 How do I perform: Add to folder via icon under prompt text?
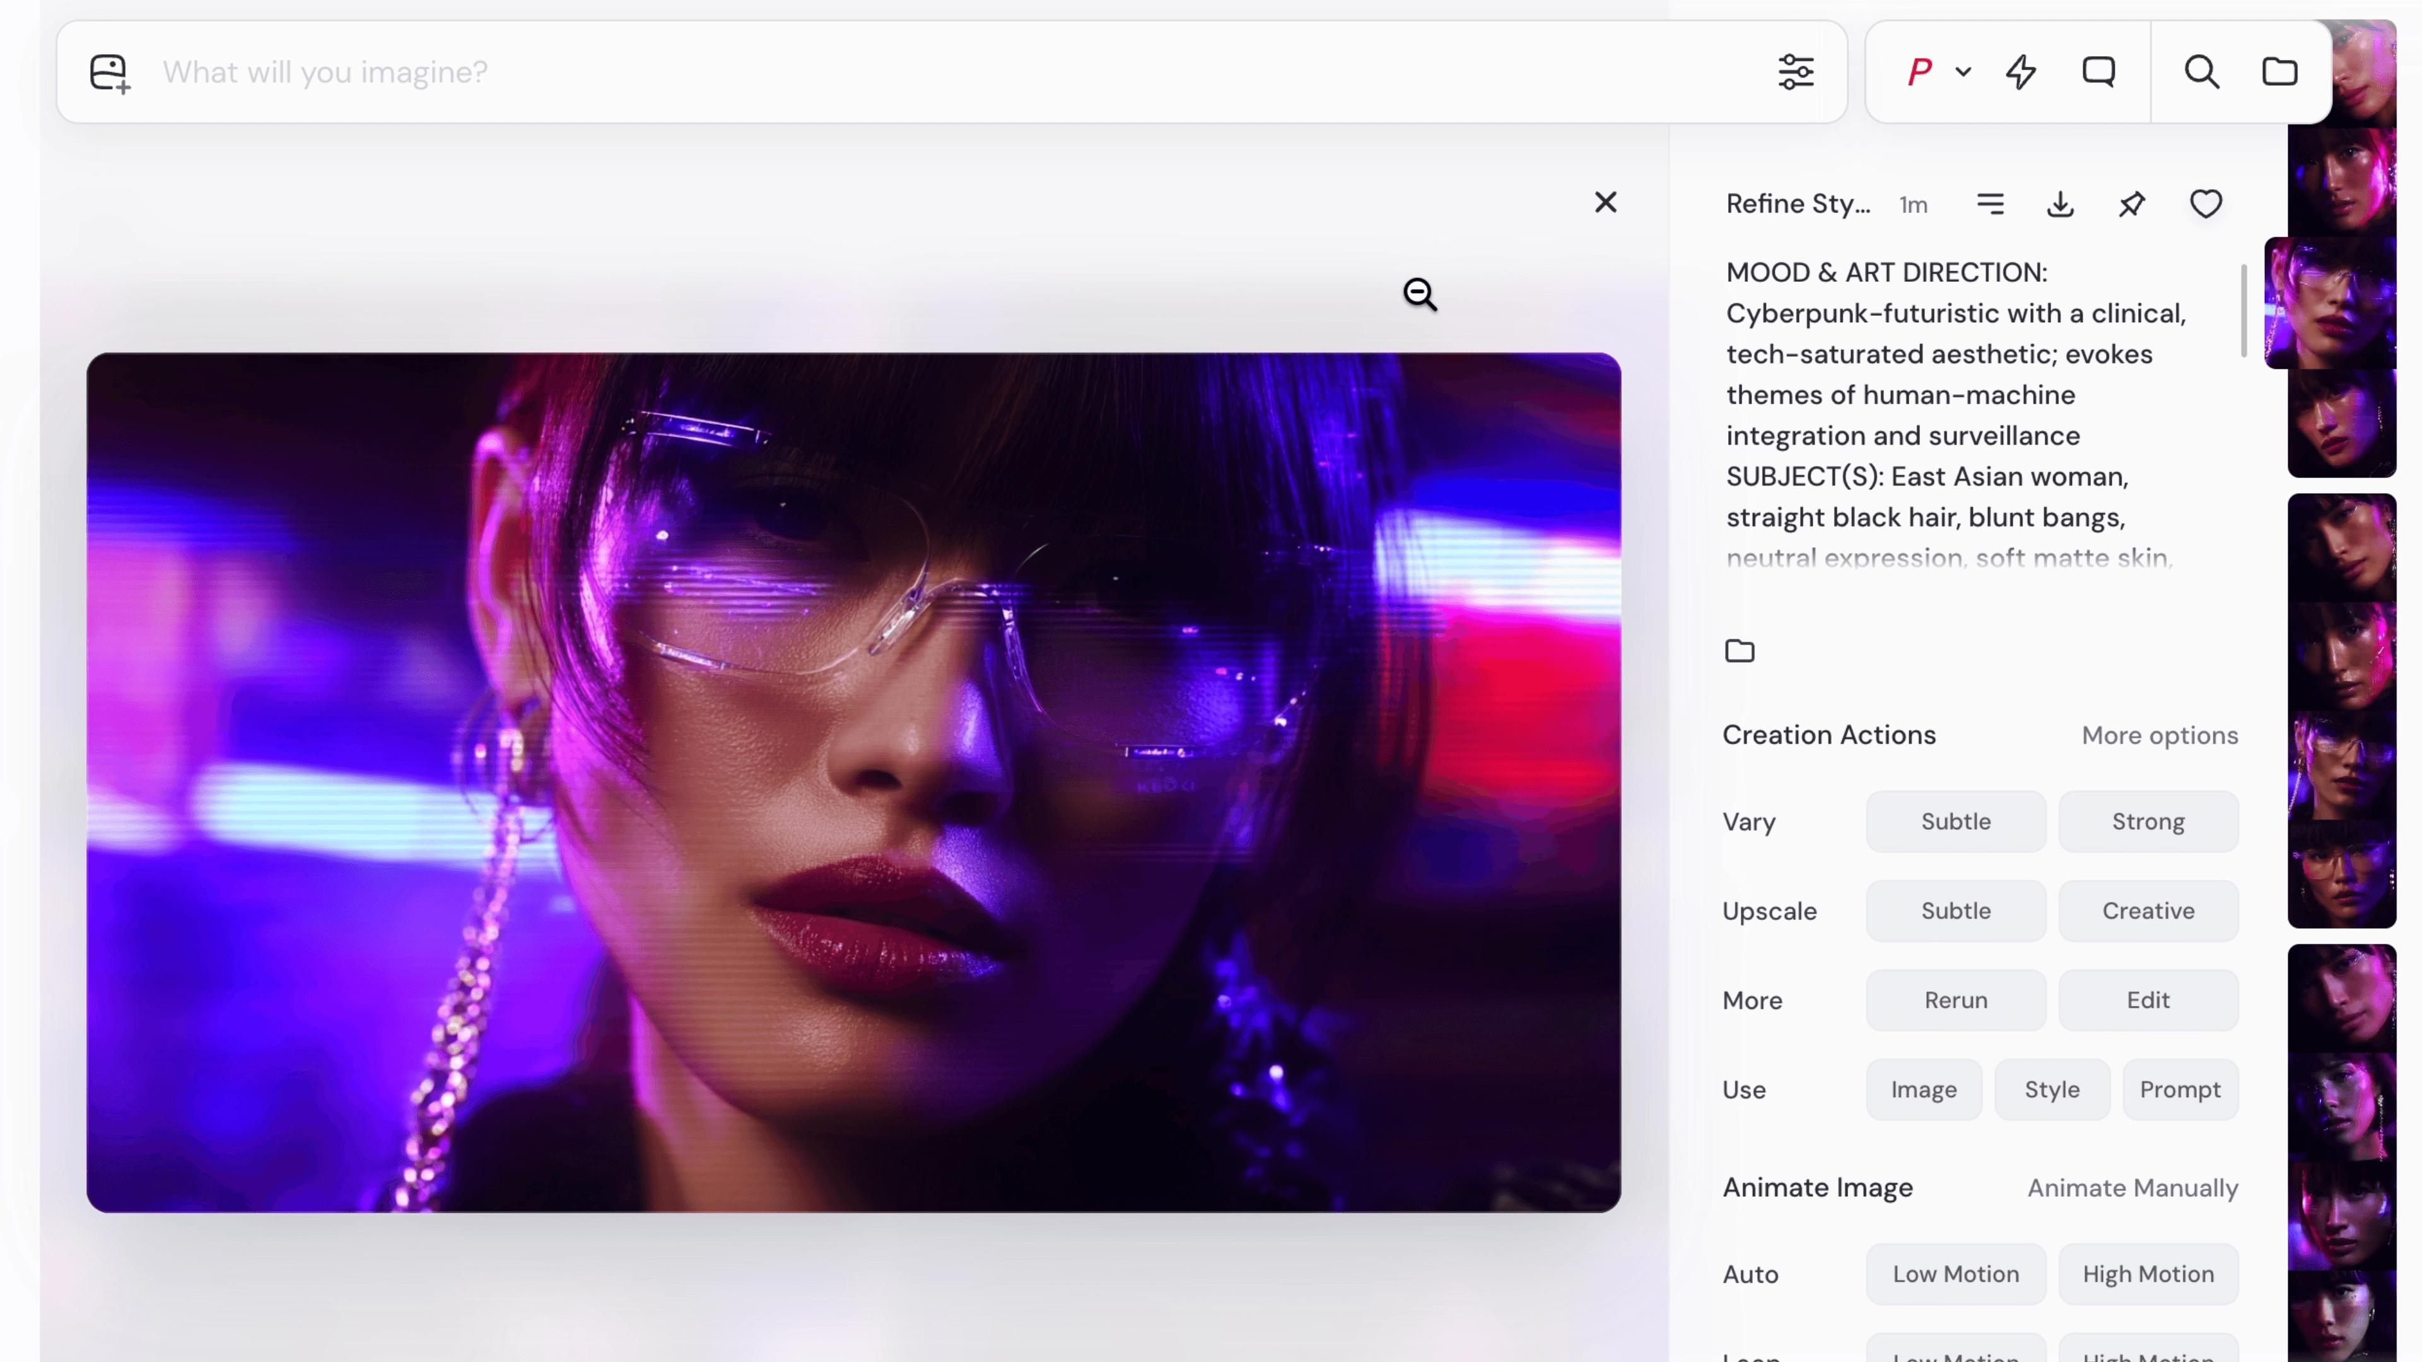[x=1740, y=651]
